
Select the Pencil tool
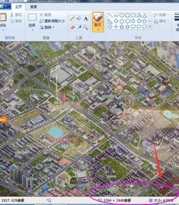[72, 18]
